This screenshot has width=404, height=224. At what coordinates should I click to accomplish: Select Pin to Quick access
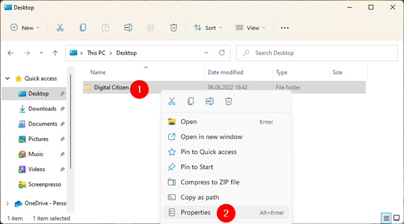click(226, 152)
